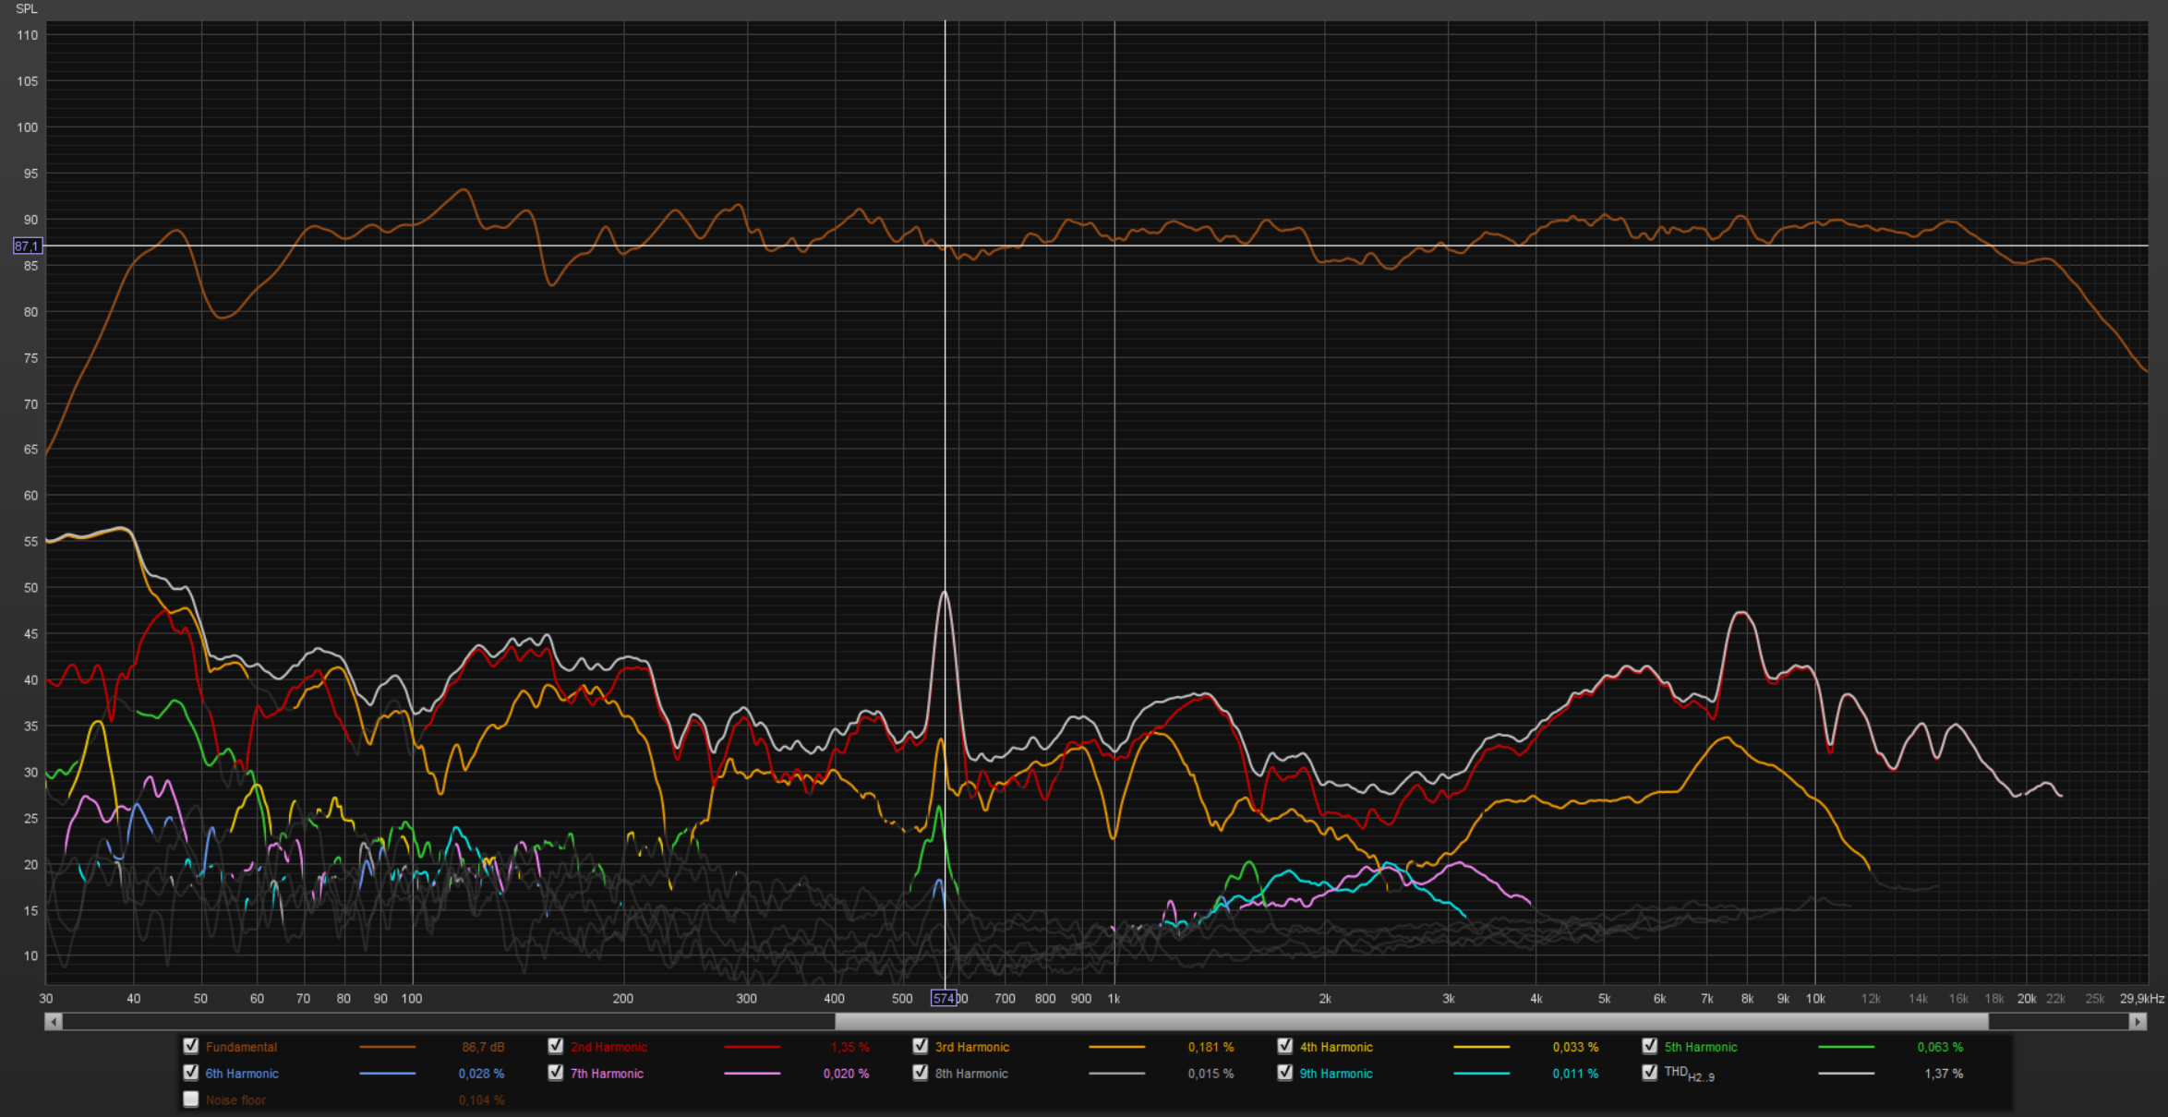
Task: Click the 7th Harmonic pink line swatch
Action: click(x=753, y=1074)
